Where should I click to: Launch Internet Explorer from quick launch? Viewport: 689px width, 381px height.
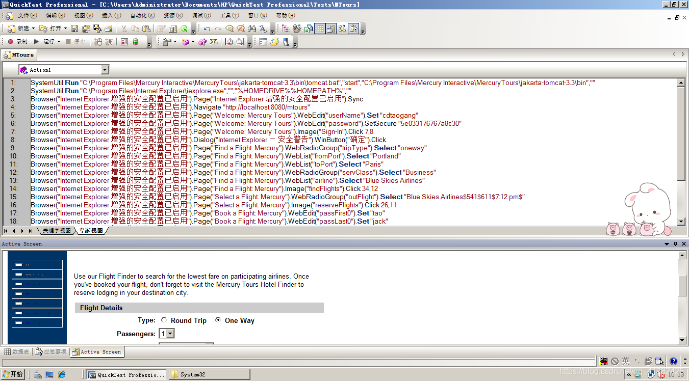coord(62,374)
